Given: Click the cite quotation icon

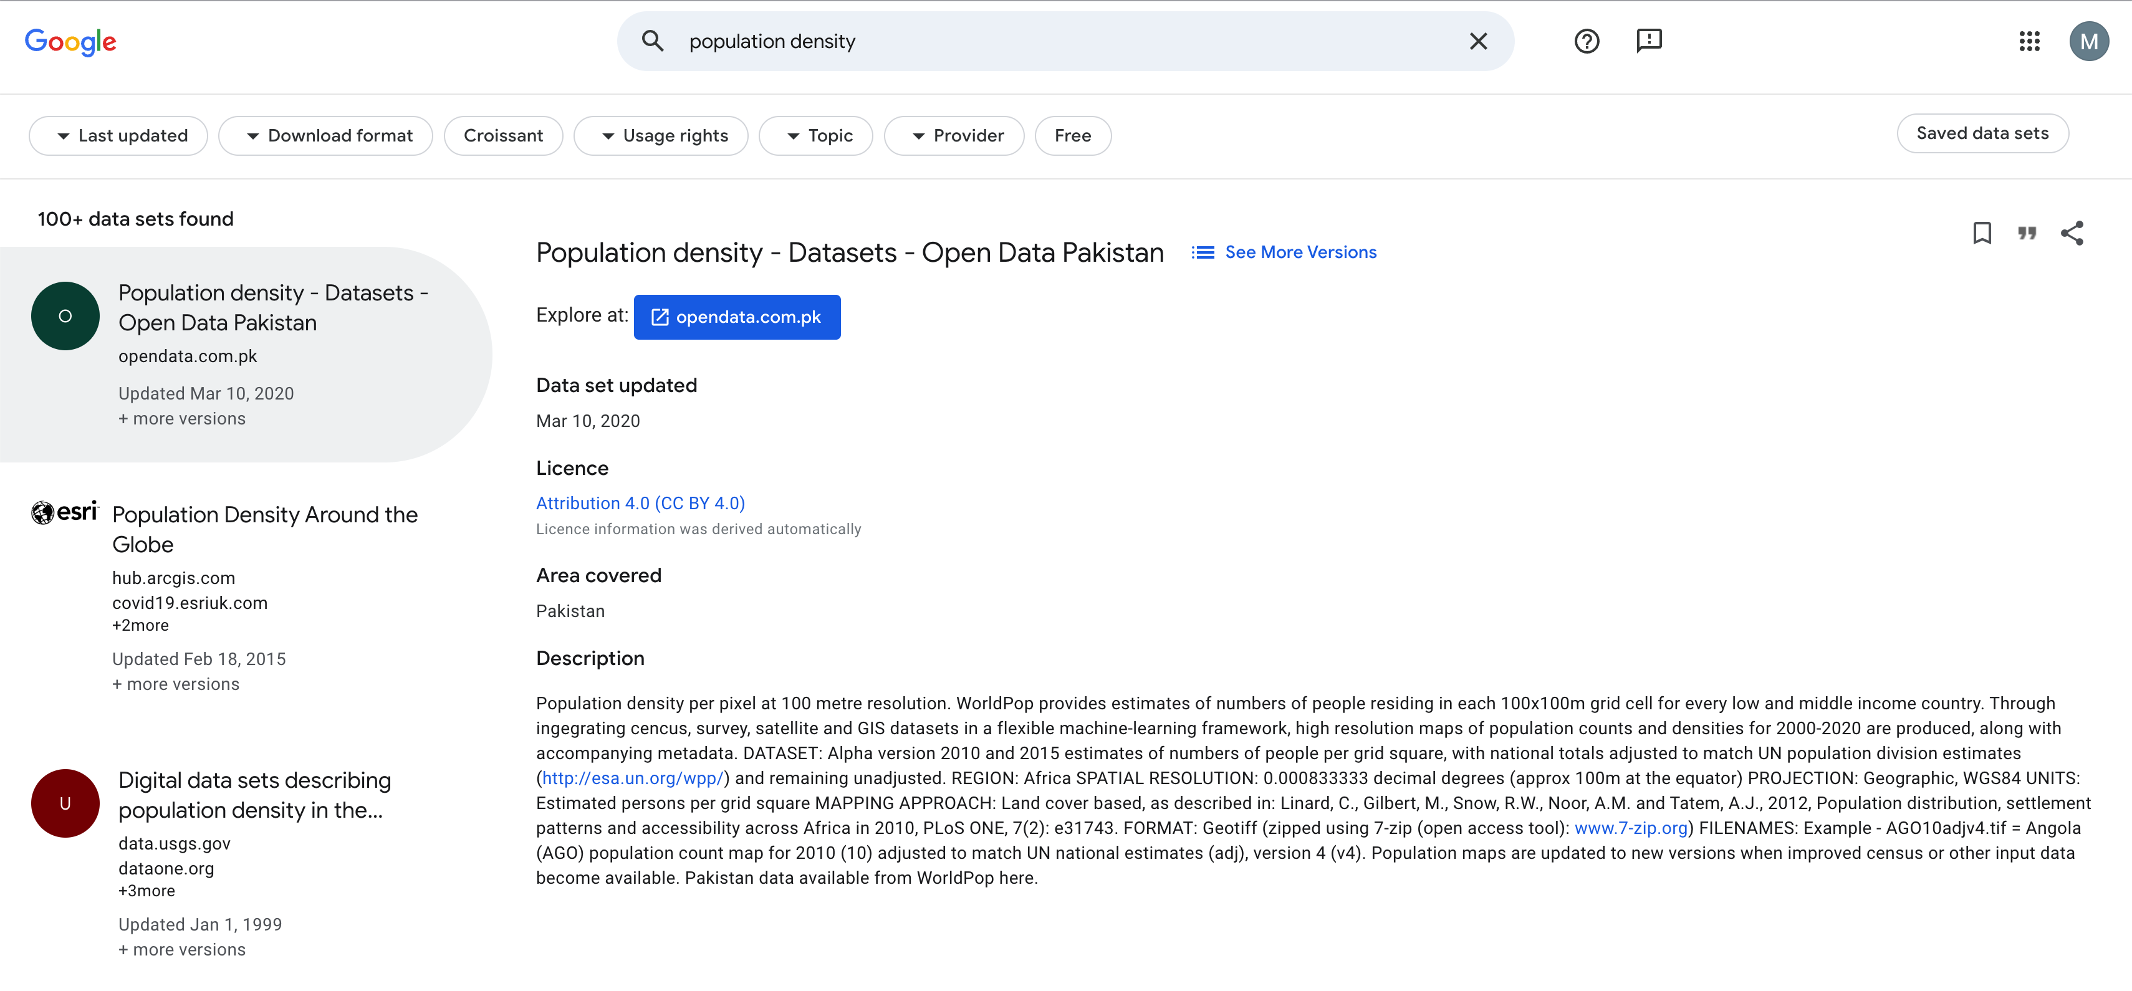Looking at the screenshot, I should 2026,233.
